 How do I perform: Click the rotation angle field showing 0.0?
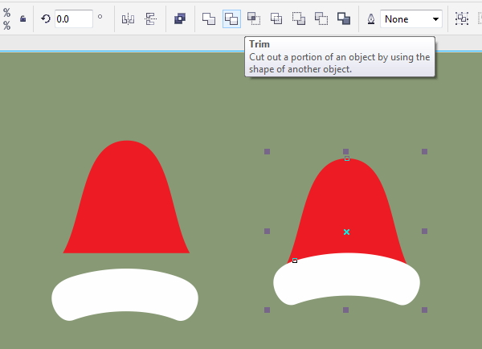73,19
